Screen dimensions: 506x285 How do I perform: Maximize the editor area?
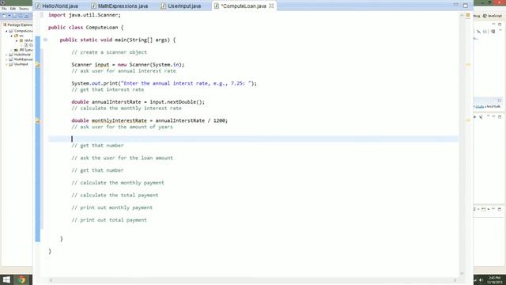[x=466, y=6]
